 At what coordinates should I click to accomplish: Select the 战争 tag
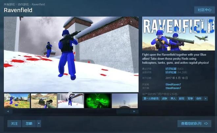pos(164,99)
